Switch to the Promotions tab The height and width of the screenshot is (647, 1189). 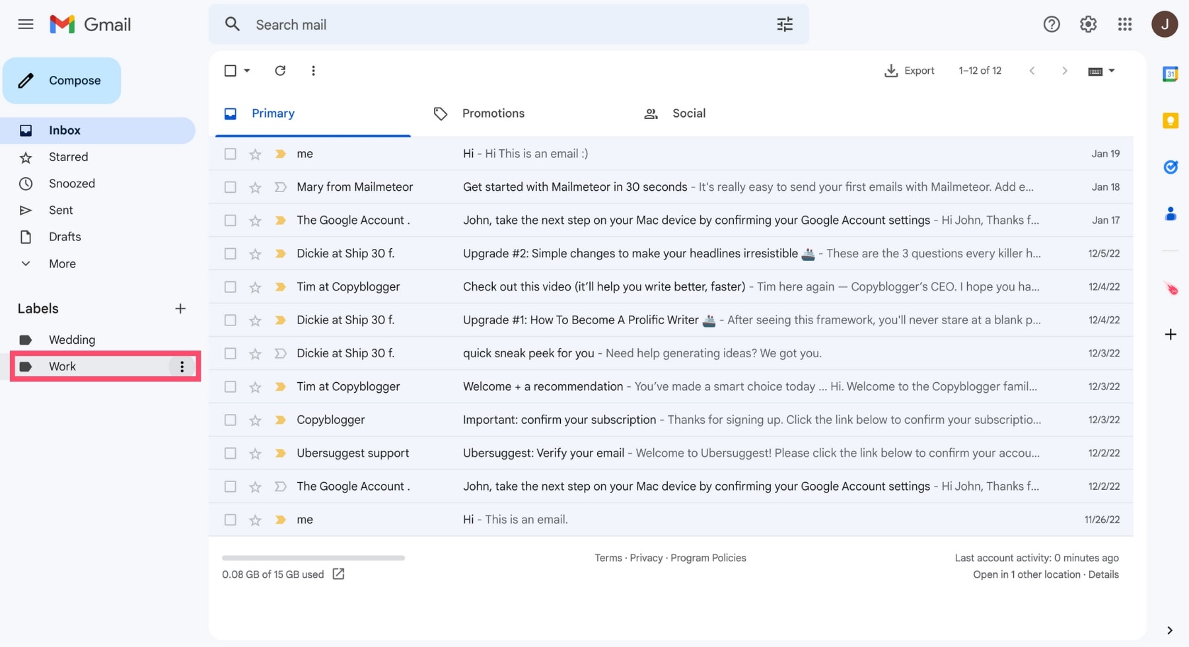493,114
